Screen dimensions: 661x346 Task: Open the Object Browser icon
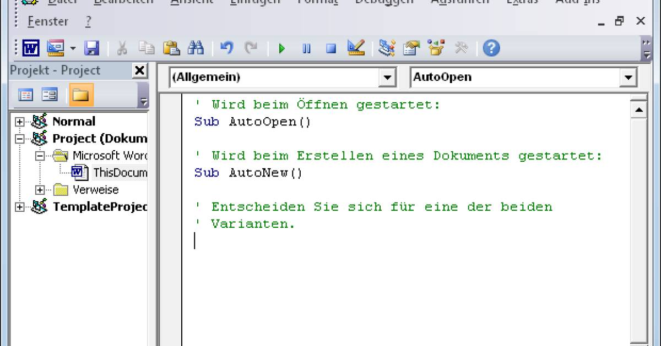(436, 49)
